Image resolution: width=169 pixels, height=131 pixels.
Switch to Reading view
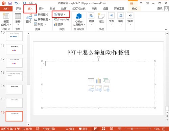[x=112, y=129]
